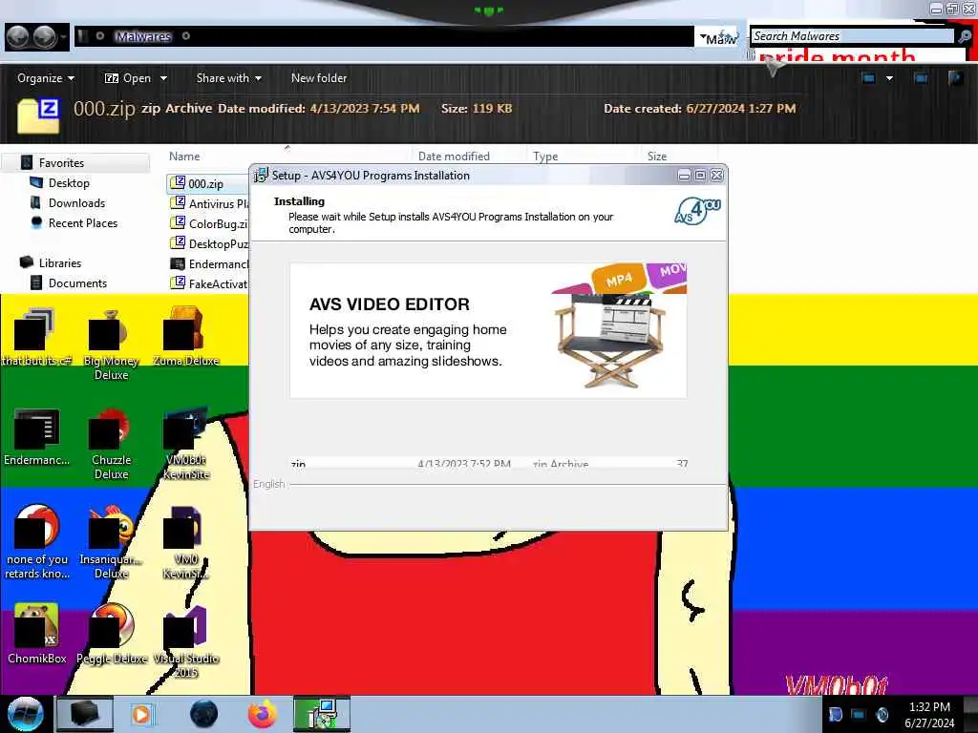The image size is (978, 733).
Task: Toggle the preview pane icon
Action: point(921,78)
